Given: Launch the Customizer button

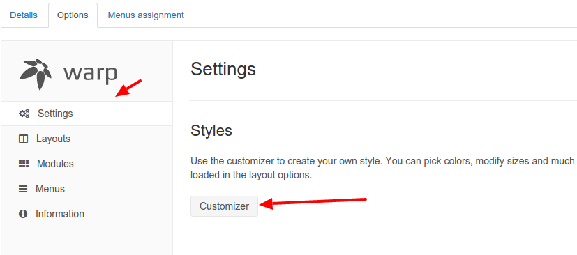Looking at the screenshot, I should tap(224, 206).
